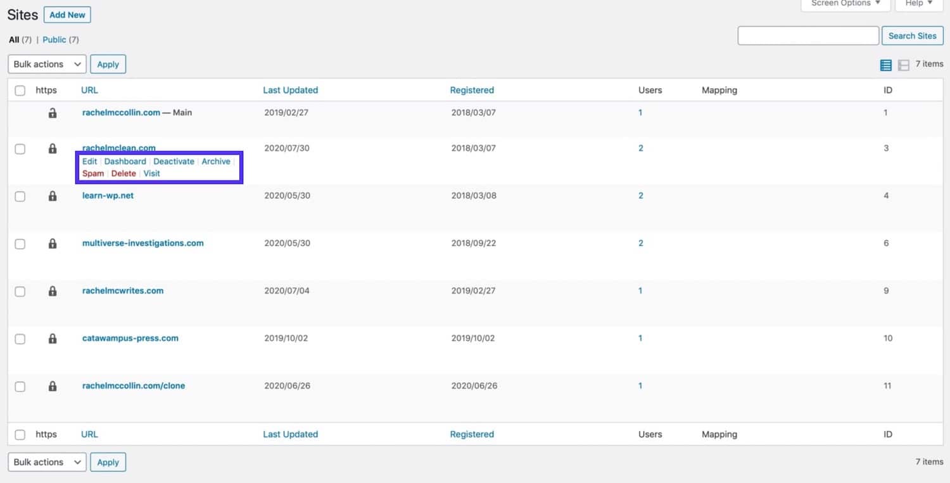Expand the Screen Options panel
950x483 pixels.
845,4
